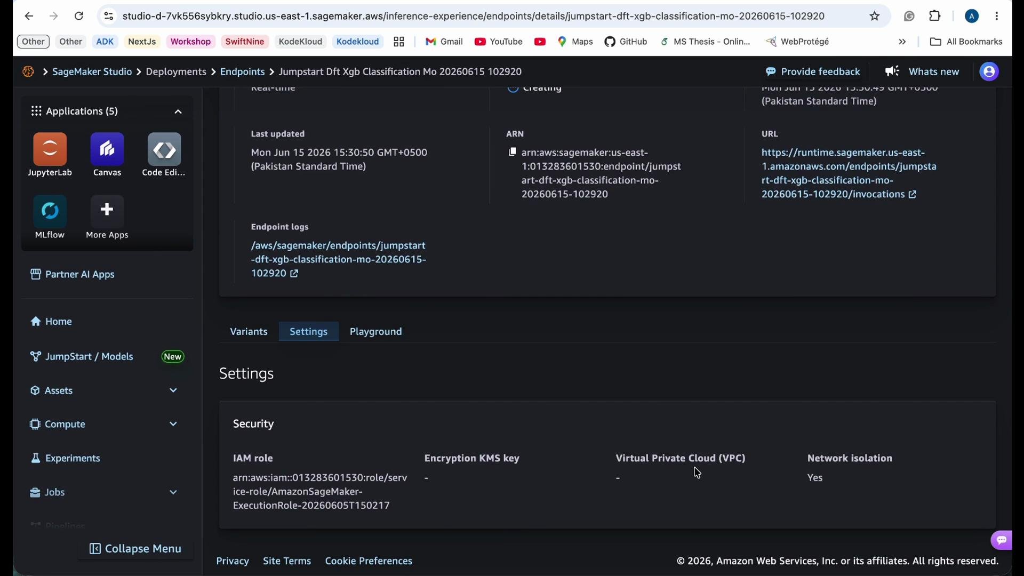
Task: Open JumpStart / Models page
Action: click(82, 357)
